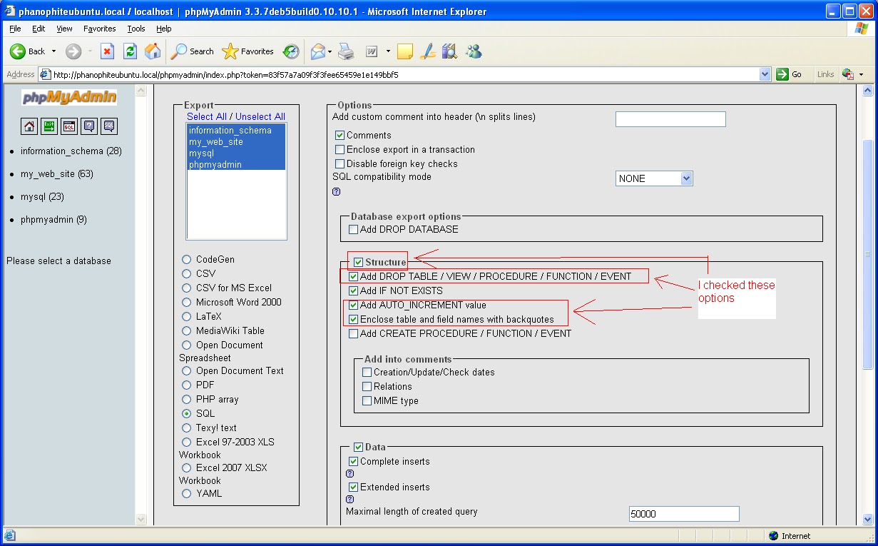The width and height of the screenshot is (878, 546).
Task: Open phpMyAdmin documentation question-mark icon
Action: tap(89, 126)
